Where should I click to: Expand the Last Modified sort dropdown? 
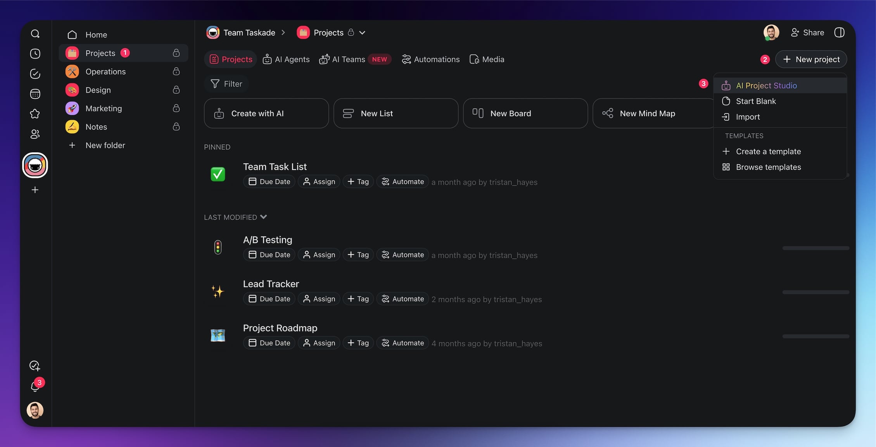pos(264,217)
